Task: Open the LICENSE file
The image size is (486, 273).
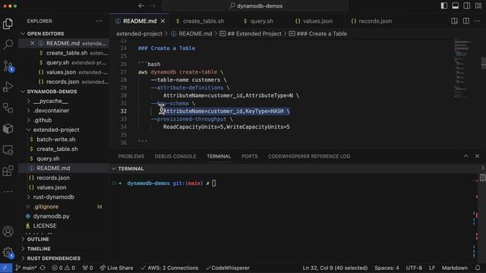Action: pos(45,226)
